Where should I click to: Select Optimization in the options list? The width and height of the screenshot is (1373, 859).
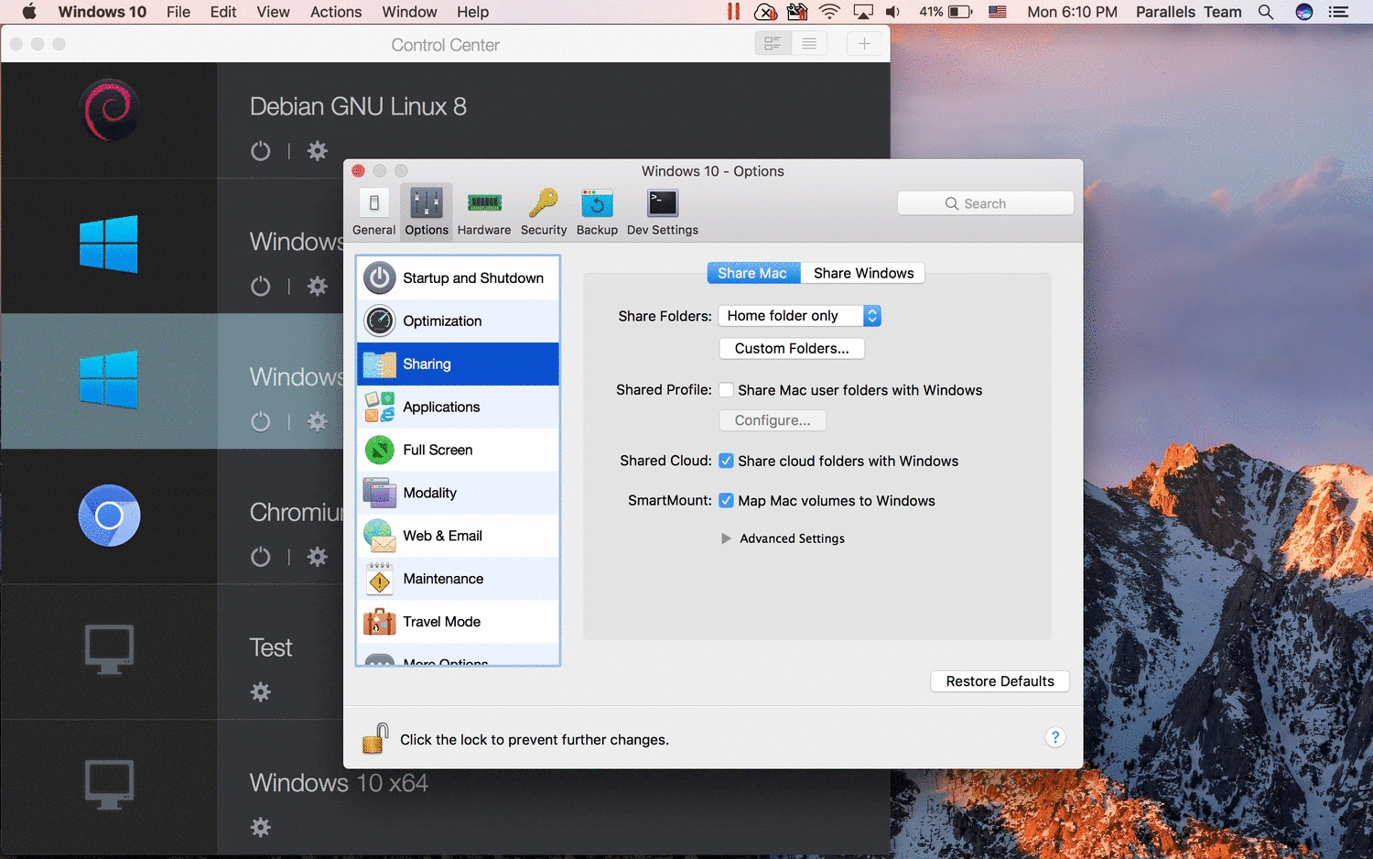click(x=458, y=321)
